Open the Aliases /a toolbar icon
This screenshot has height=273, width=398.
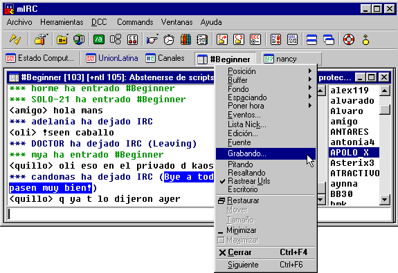(x=99, y=39)
